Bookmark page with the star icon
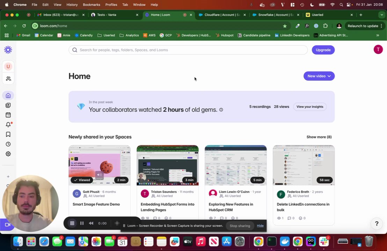This screenshot has height=251, width=387. [285, 26]
